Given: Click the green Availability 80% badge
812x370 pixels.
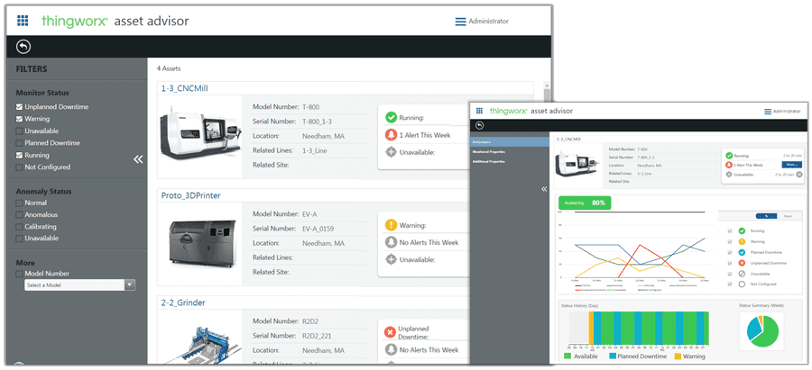Looking at the screenshot, I should pos(583,203).
